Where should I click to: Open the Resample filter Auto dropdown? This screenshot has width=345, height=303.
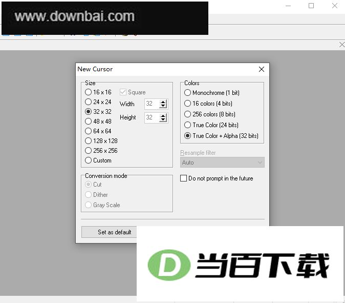click(x=222, y=163)
